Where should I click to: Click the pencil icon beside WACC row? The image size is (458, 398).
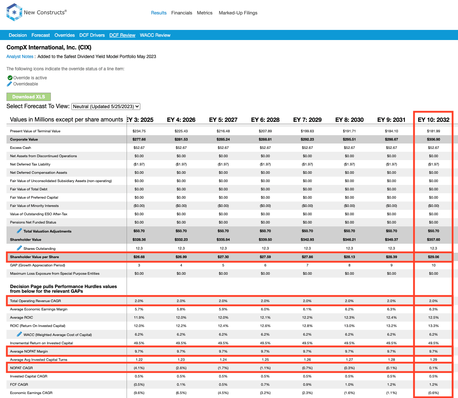click(19, 334)
